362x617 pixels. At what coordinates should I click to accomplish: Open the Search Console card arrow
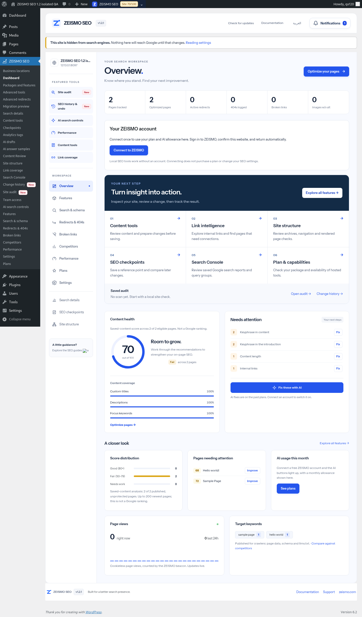click(260, 255)
